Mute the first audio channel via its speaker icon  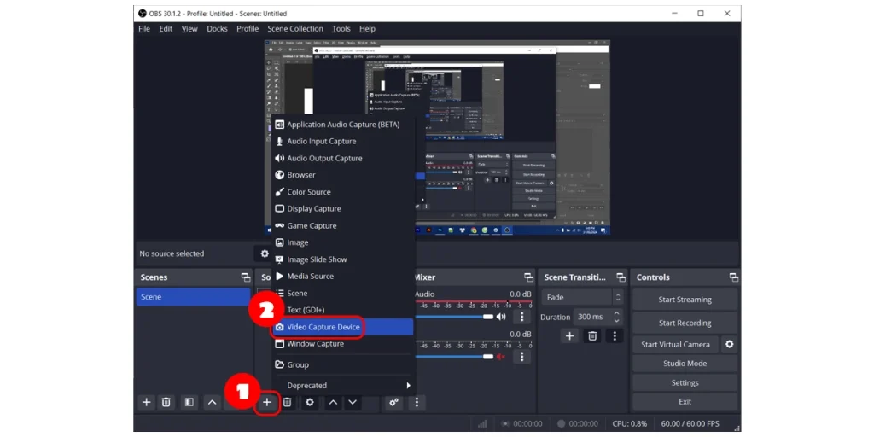tap(501, 317)
